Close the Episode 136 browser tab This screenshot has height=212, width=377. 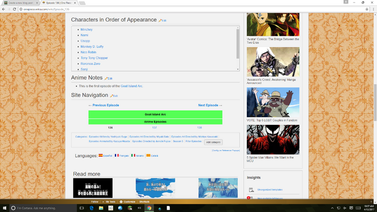click(75, 3)
